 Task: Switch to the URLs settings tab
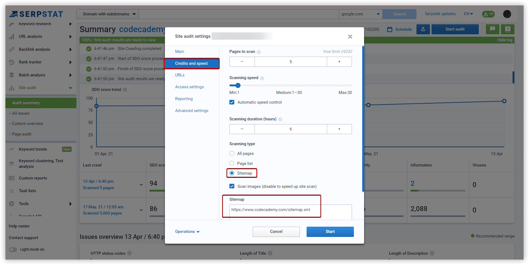[x=180, y=75]
